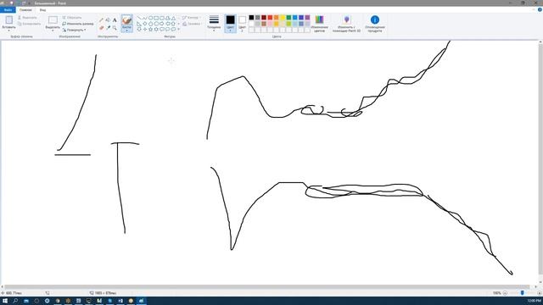The width and height of the screenshot is (543, 305).
Task: Switch to the Home ribbon tab
Action: [25, 9]
